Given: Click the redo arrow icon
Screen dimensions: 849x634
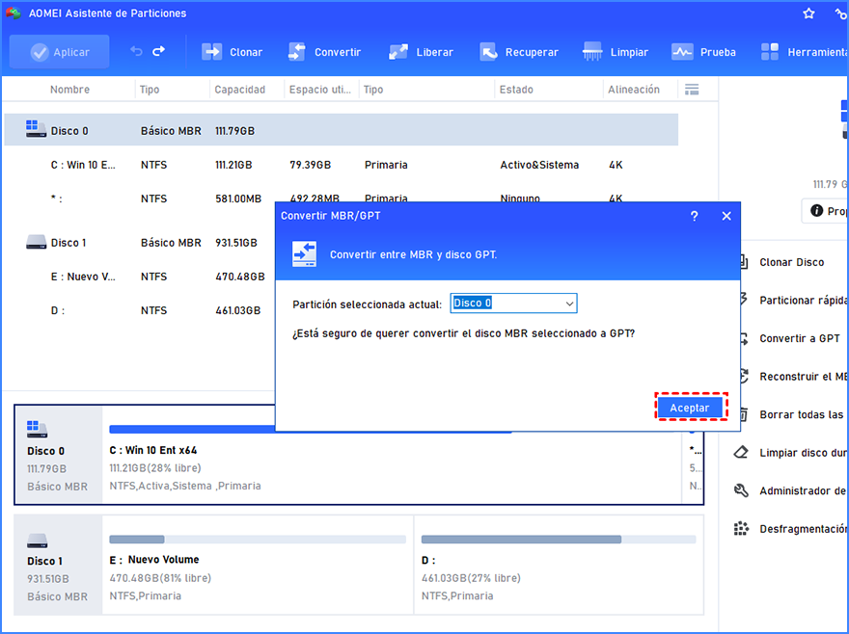Looking at the screenshot, I should click(x=158, y=51).
